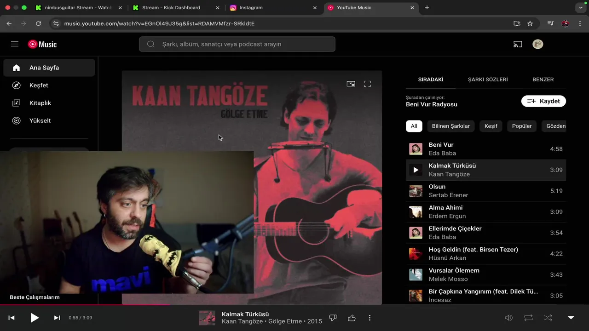Viewport: 589px width, 331px height.
Task: Select Ellerimde Çiçekler in queue
Action: click(x=486, y=233)
